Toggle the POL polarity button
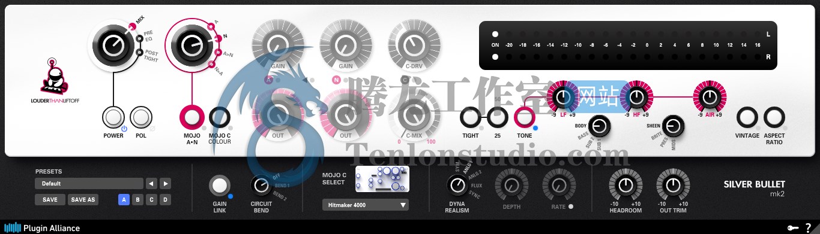Viewport: 820px width, 234px height. 140,117
